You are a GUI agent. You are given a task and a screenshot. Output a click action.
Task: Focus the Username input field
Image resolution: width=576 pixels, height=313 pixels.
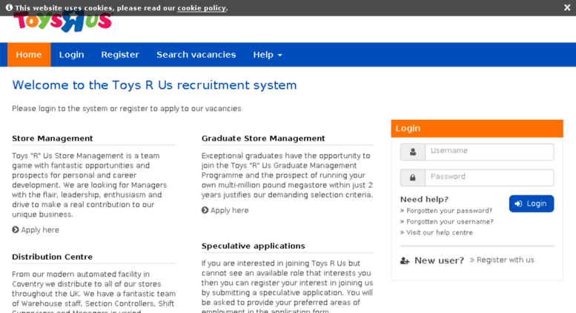[489, 152]
